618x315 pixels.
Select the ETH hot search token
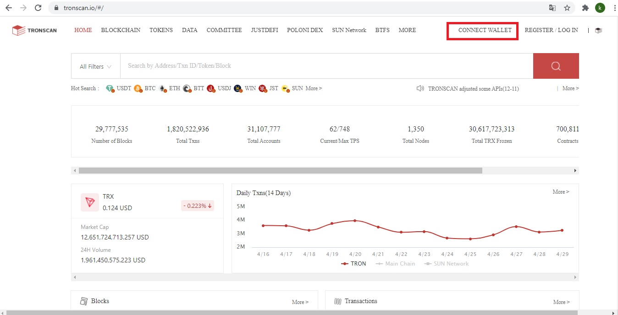coord(169,88)
